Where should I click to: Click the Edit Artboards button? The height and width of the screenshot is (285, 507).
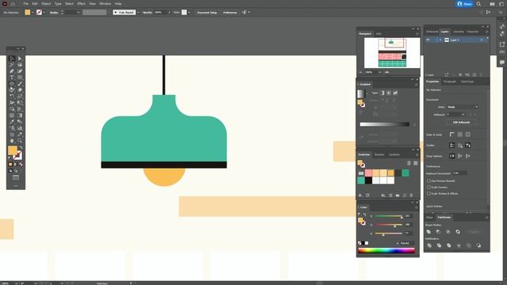pos(461,123)
